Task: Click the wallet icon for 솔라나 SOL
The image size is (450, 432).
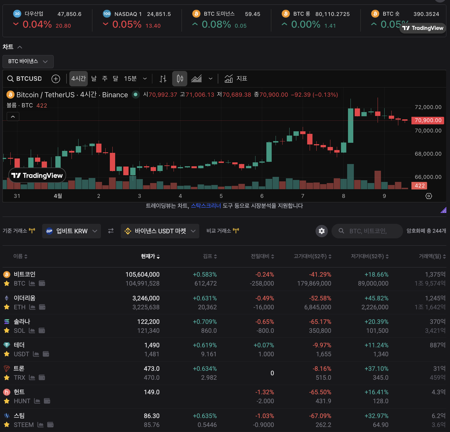Action: (42, 331)
